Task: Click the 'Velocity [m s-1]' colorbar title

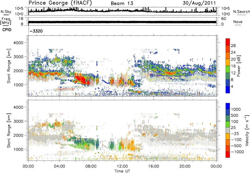Action: 247,130
